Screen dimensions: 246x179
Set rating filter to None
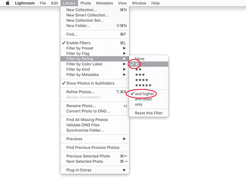click(x=140, y=59)
